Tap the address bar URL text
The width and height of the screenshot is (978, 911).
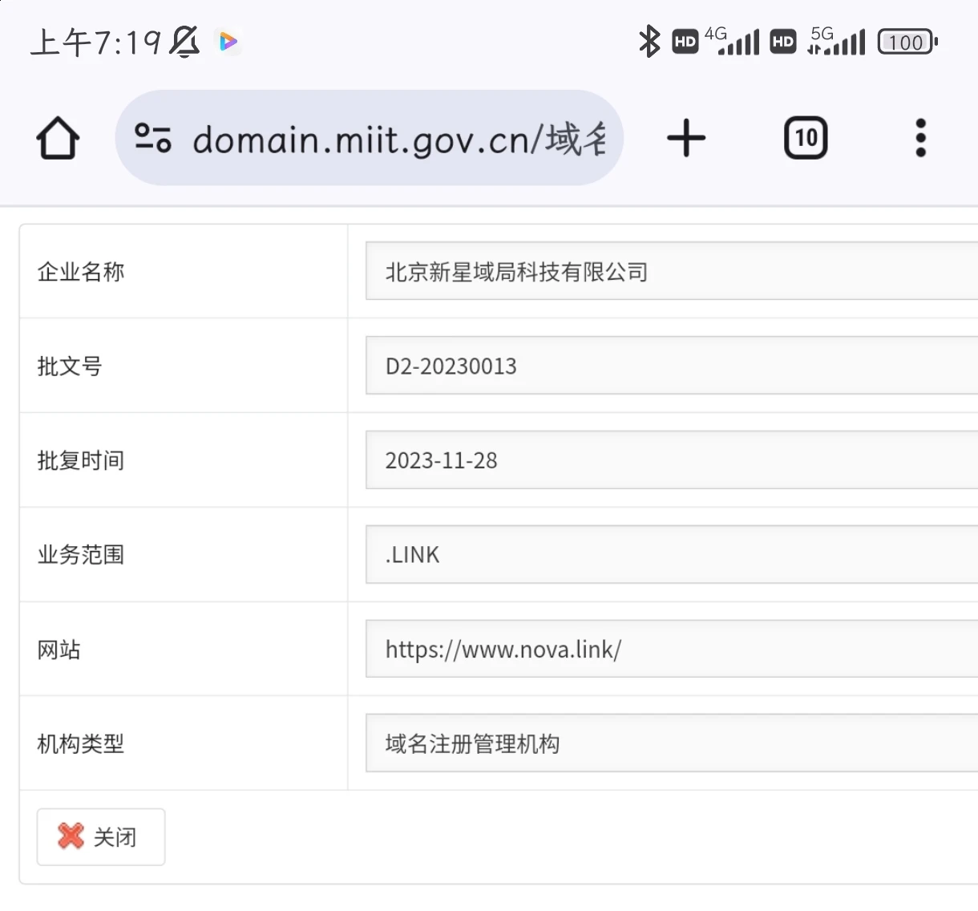(398, 140)
